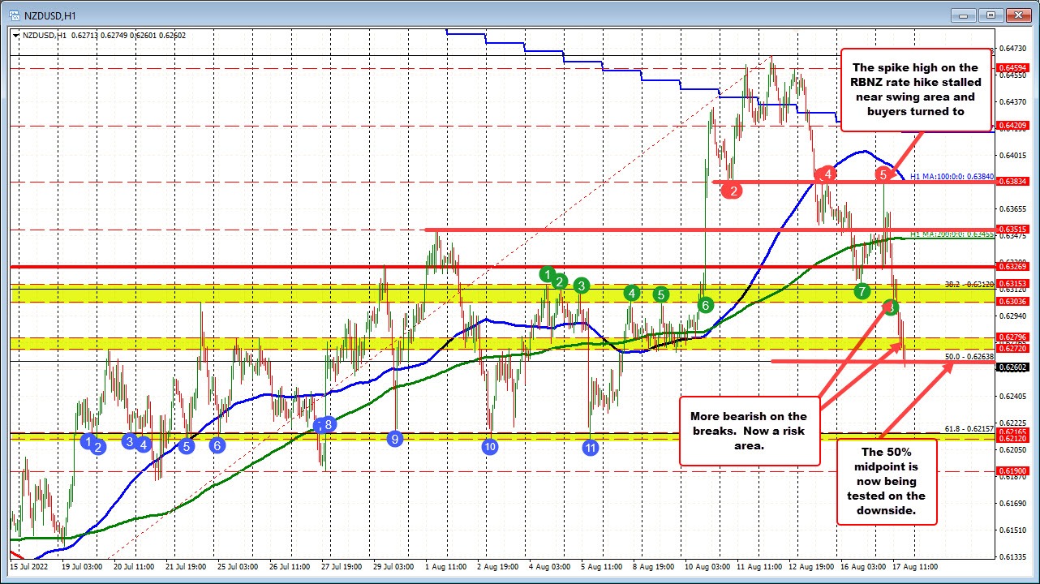The width and height of the screenshot is (1040, 584).
Task: Maximize the NZDUSD,H1 chart window
Action: coord(991,14)
